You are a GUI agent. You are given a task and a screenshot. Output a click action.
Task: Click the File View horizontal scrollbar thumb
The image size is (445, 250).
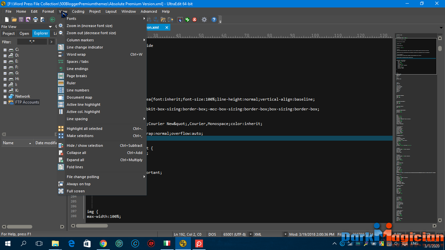tap(19, 227)
